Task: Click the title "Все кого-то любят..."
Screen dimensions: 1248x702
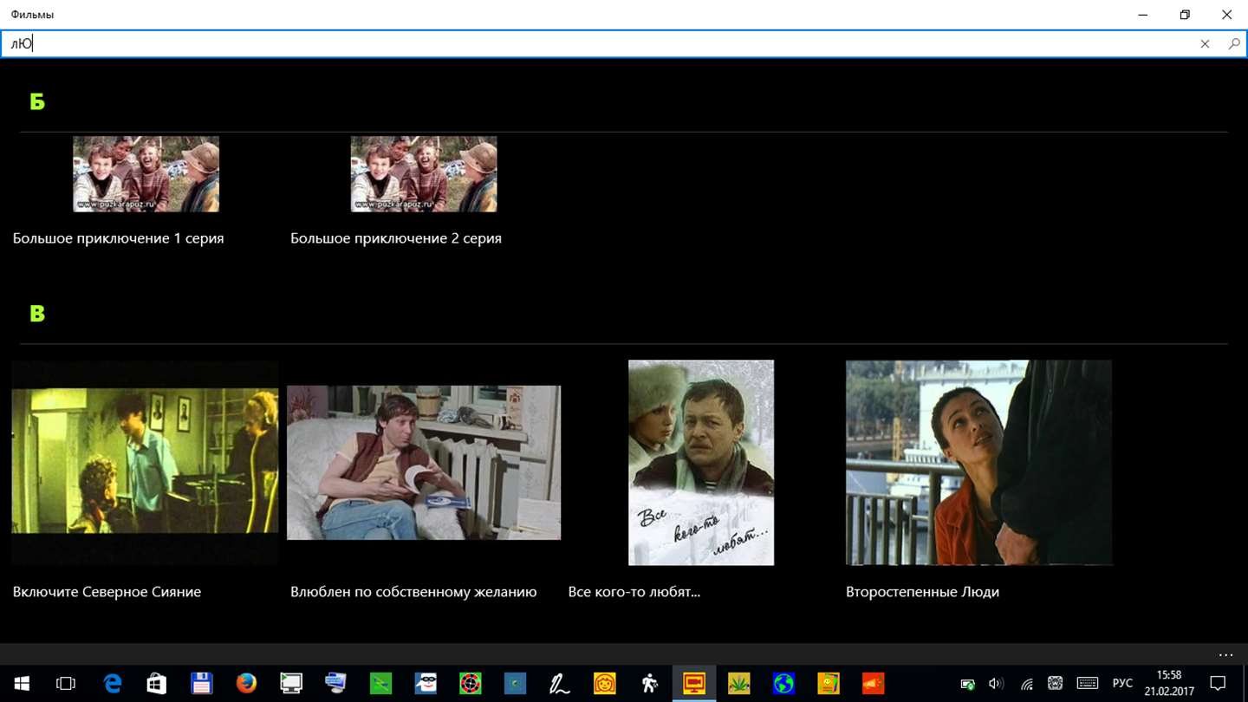Action: 634,592
